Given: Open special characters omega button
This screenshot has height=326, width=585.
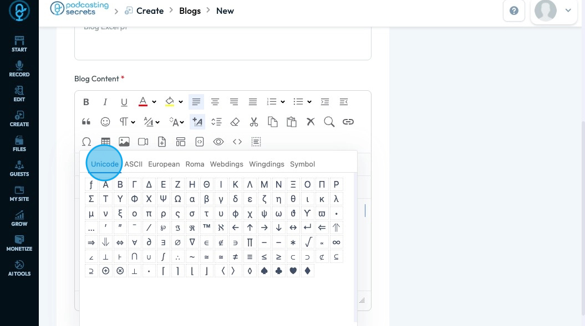Looking at the screenshot, I should (86, 142).
